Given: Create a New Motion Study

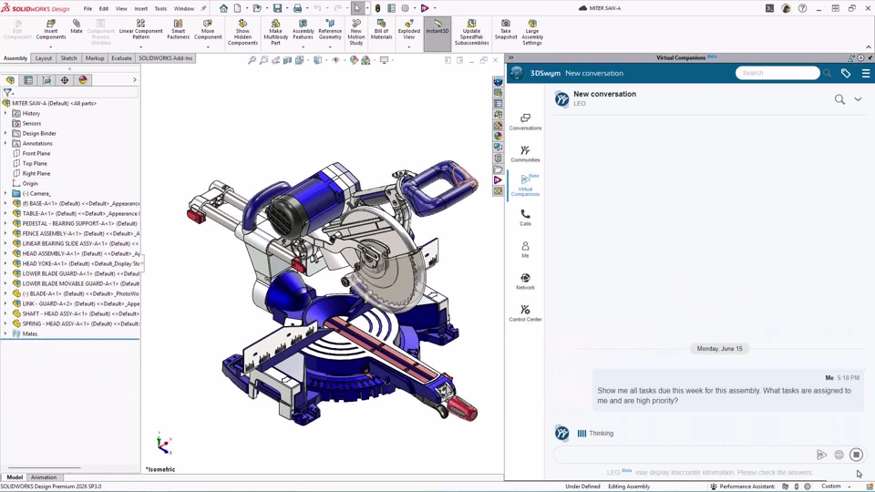Looking at the screenshot, I should (356, 33).
